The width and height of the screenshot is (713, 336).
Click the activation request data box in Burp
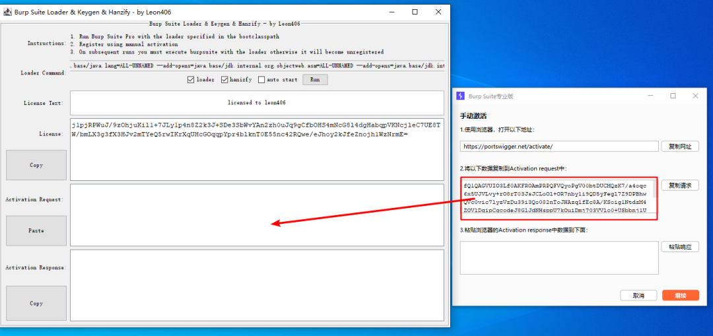557,198
